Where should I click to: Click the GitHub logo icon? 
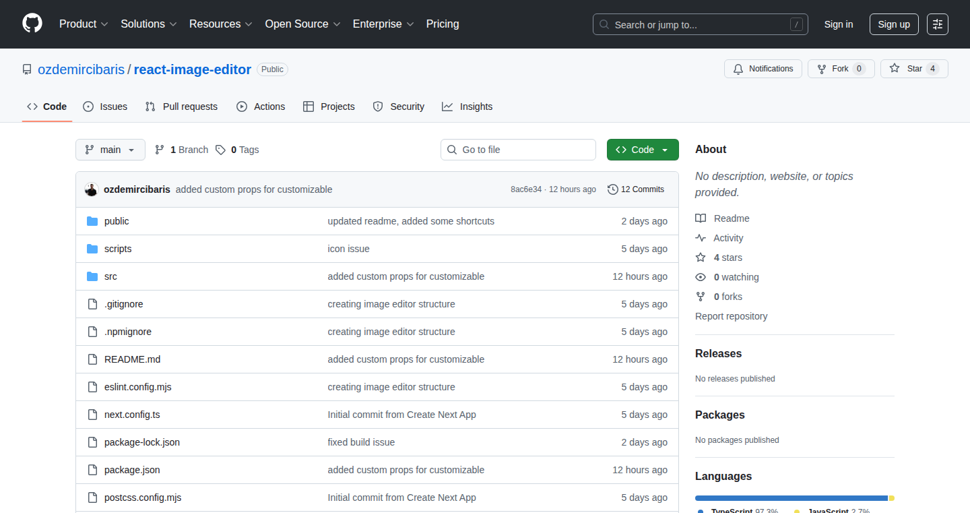click(32, 24)
